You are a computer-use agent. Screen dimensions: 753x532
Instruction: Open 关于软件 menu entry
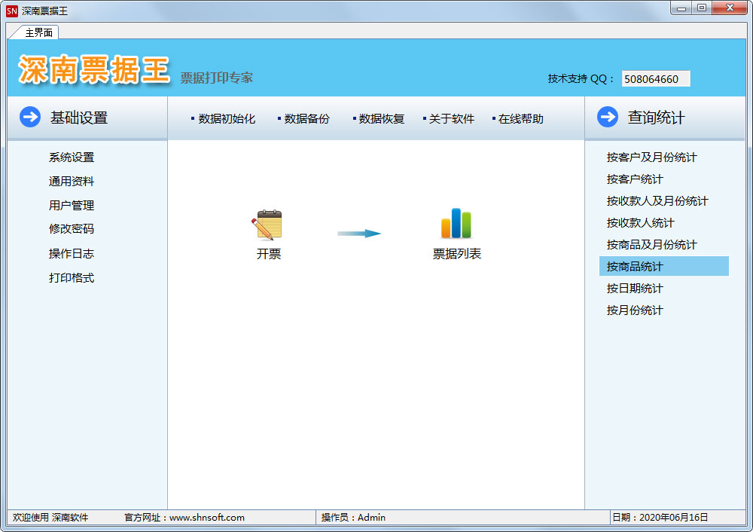click(451, 119)
